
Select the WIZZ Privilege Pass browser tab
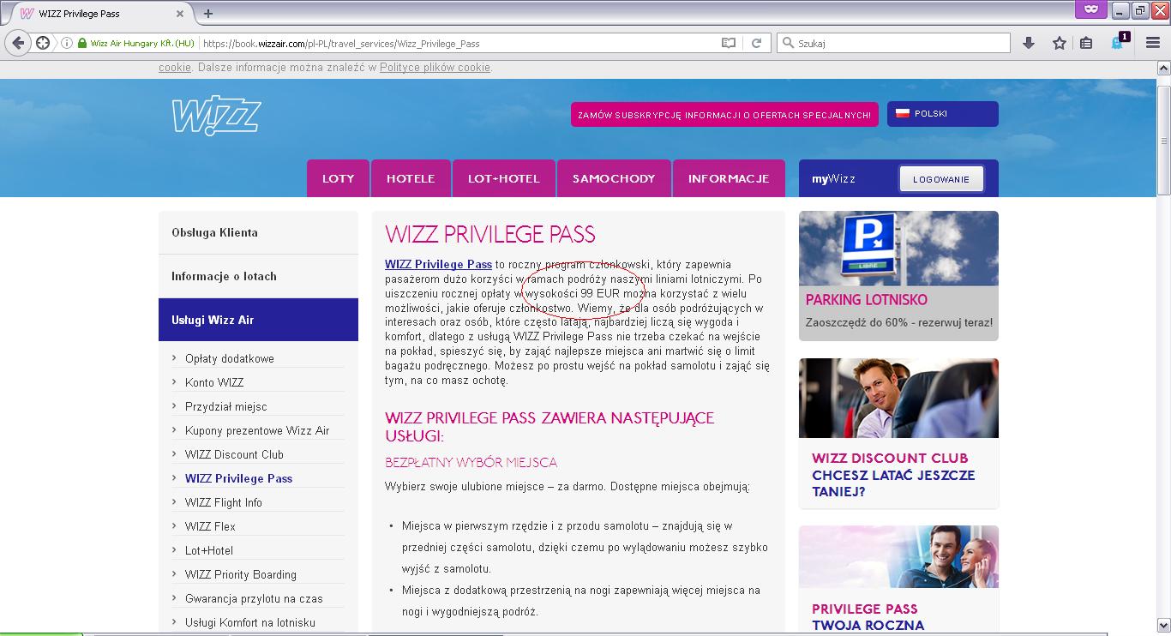(x=103, y=14)
